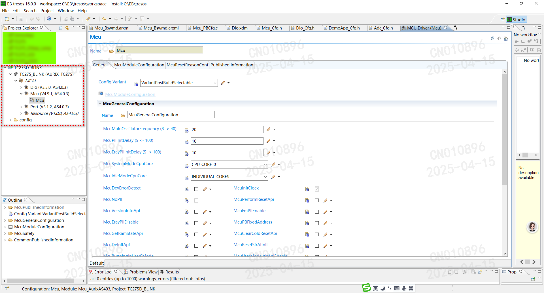Click the Sogou keyboard icon in IME bar
Image resolution: width=544 pixels, height=293 pixels.
point(397,288)
